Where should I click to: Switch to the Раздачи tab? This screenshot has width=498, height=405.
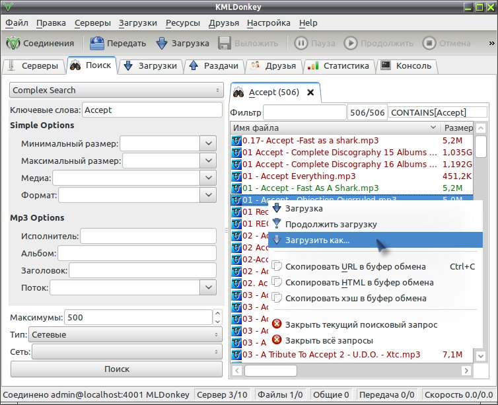214,66
